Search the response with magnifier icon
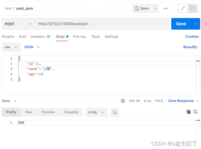Image resolution: width=201 pixels, height=149 pixels. click(196, 112)
